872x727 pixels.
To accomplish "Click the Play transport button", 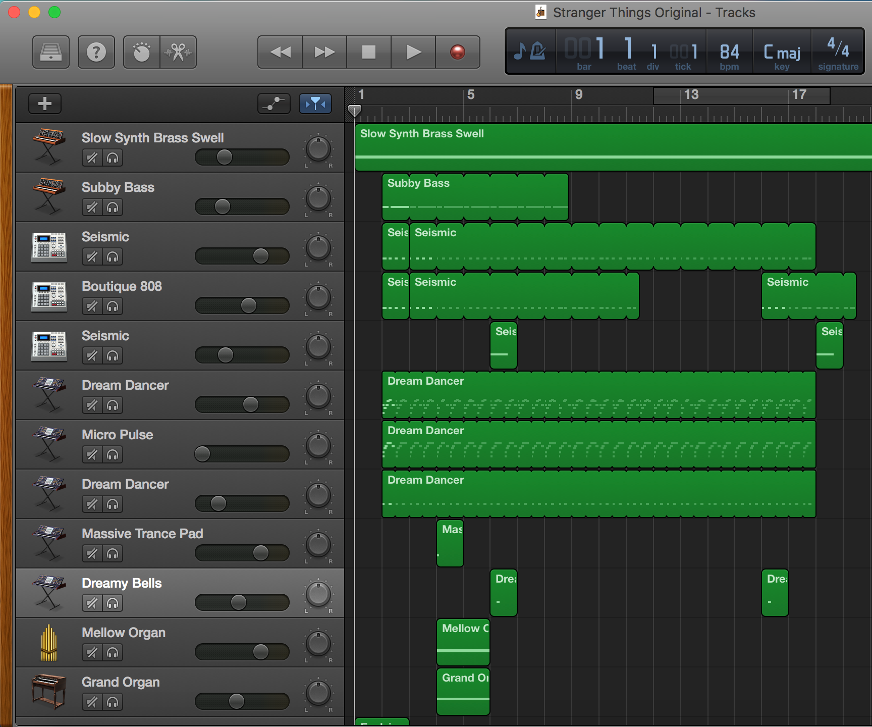I will (413, 52).
